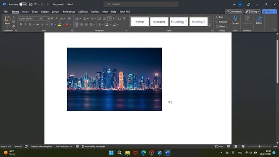279x157 pixels.
Task: Toggle Show/Hide paragraph marks
Action: (x=124, y=18)
